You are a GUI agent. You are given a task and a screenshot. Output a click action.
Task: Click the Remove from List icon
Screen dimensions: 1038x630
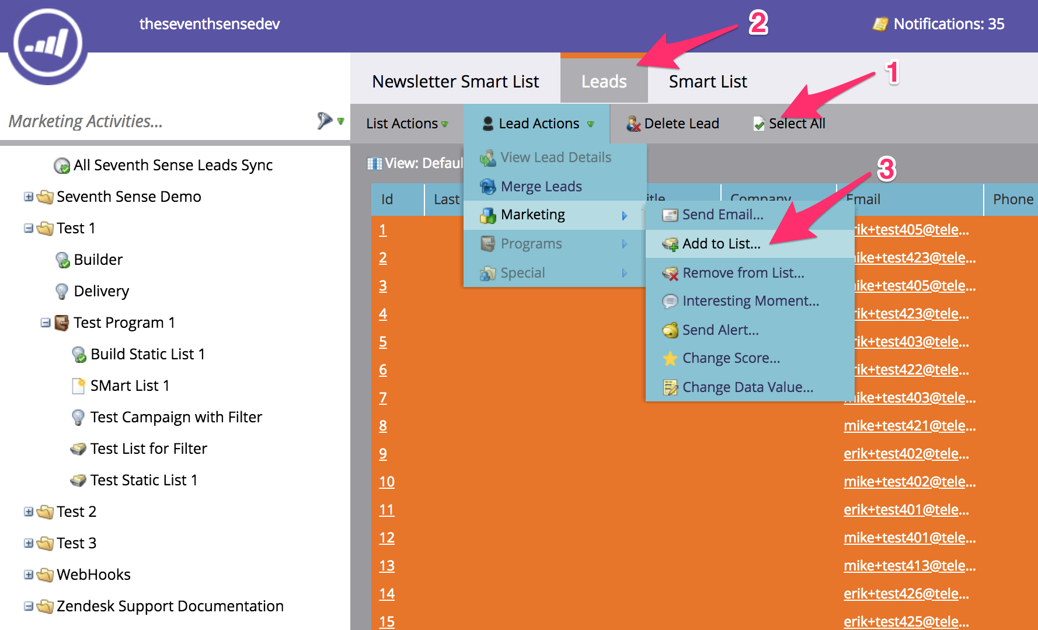(x=670, y=273)
